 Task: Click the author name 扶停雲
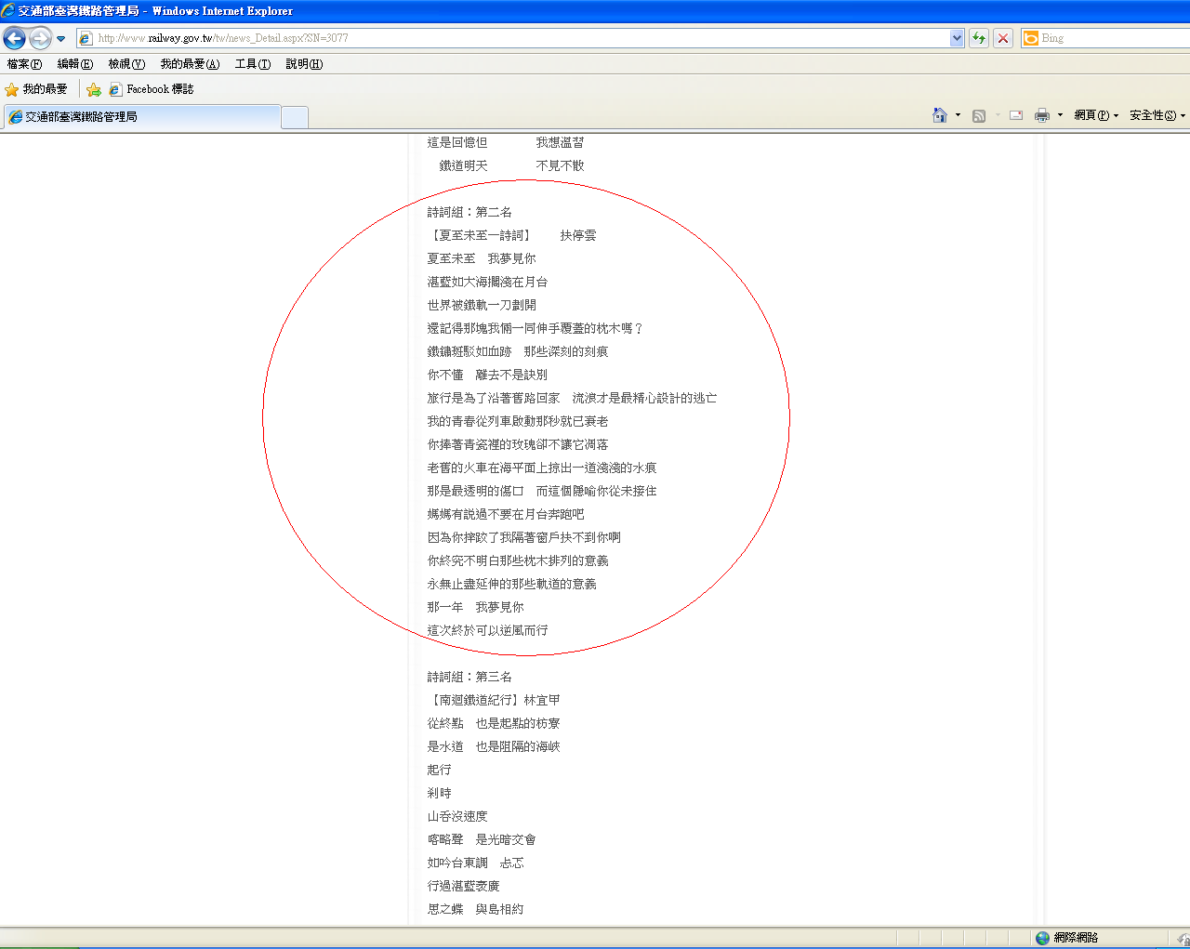[x=578, y=235]
